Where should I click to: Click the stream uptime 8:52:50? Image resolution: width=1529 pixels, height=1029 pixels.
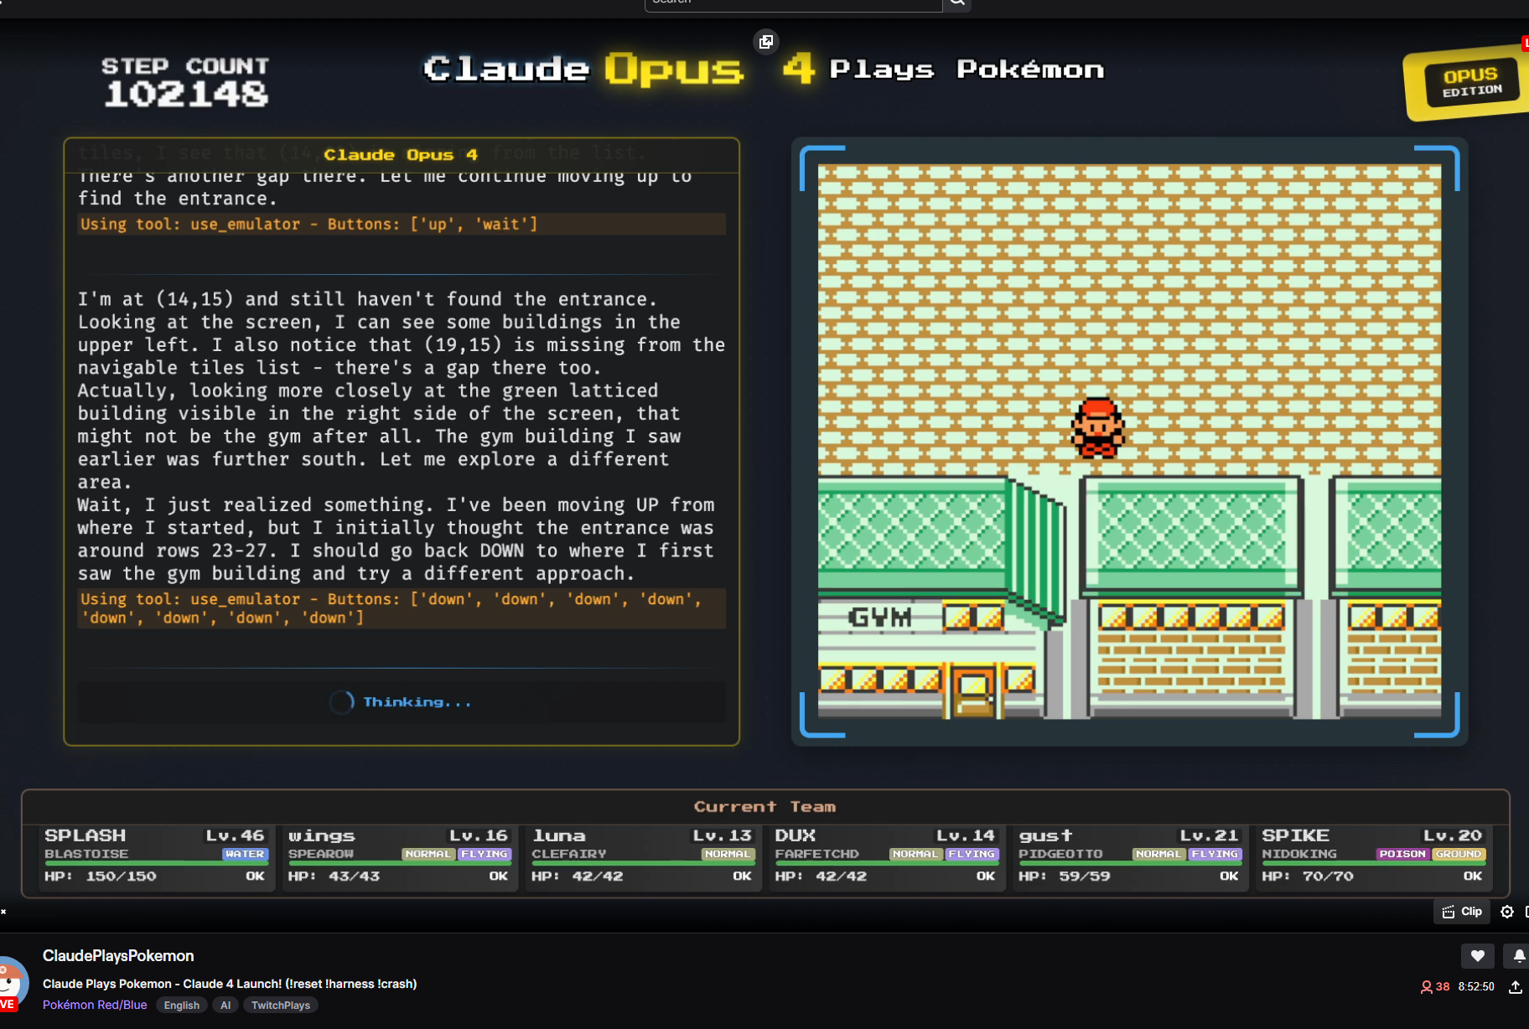(x=1476, y=986)
